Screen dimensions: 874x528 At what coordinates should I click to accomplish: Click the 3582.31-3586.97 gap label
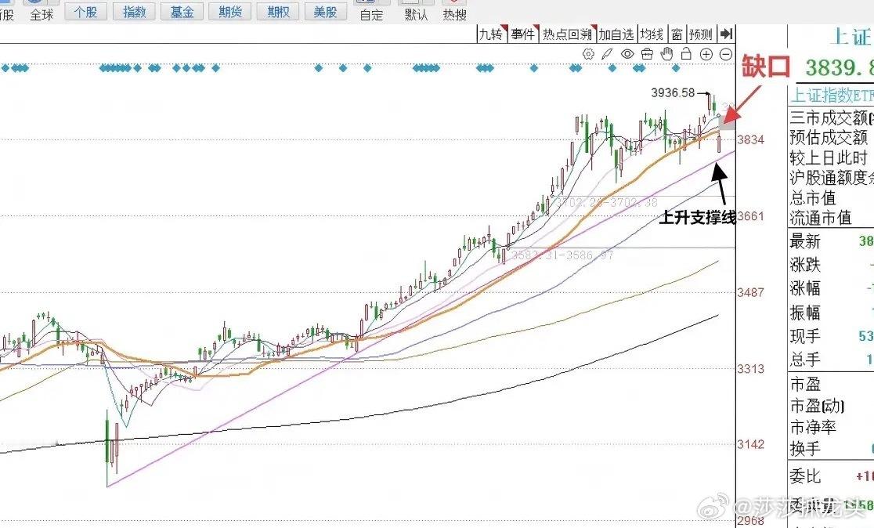[x=562, y=255]
